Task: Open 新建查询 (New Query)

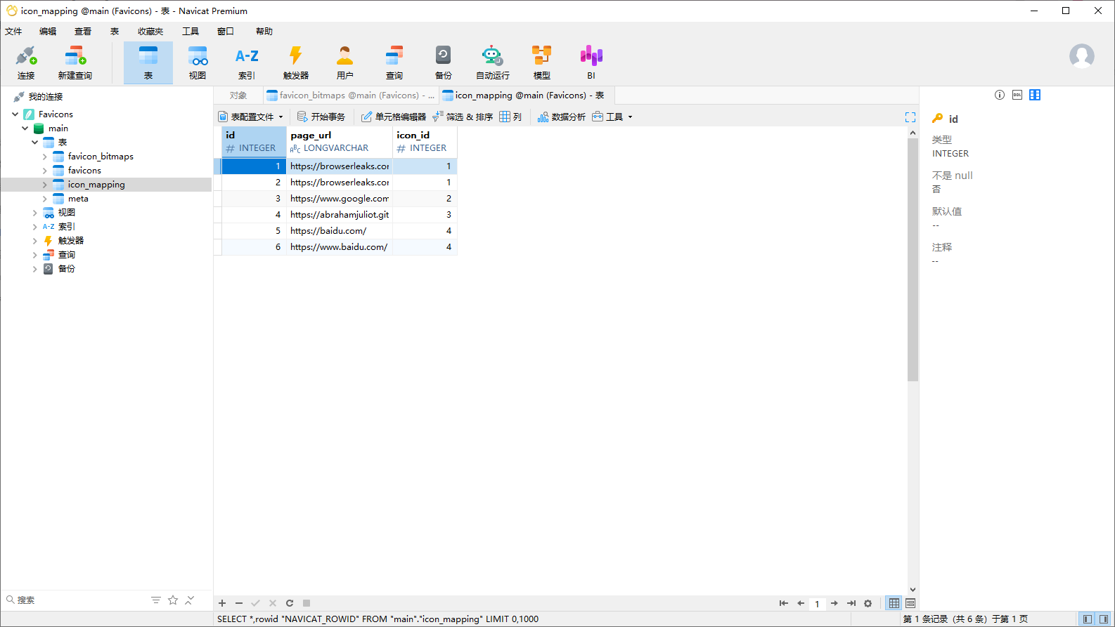Action: (x=75, y=62)
